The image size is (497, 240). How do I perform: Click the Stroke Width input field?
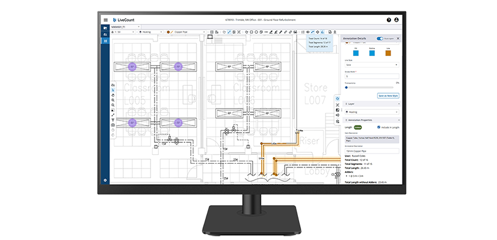(x=372, y=76)
